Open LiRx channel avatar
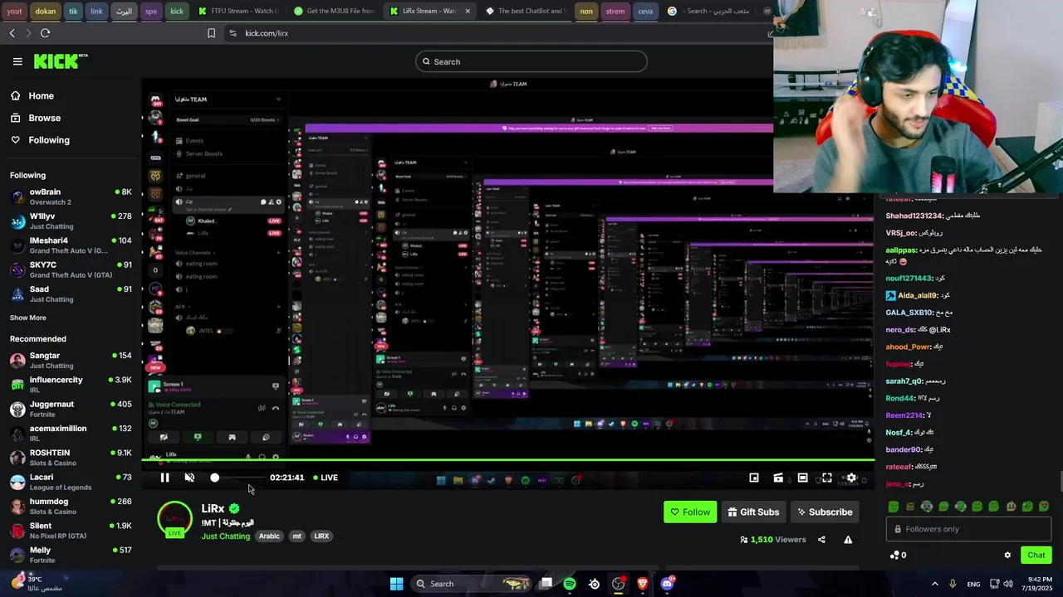1063x597 pixels. [x=174, y=519]
